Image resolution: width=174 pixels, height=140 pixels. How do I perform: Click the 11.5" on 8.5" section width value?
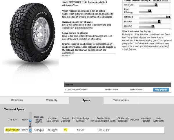[x=103, y=130]
